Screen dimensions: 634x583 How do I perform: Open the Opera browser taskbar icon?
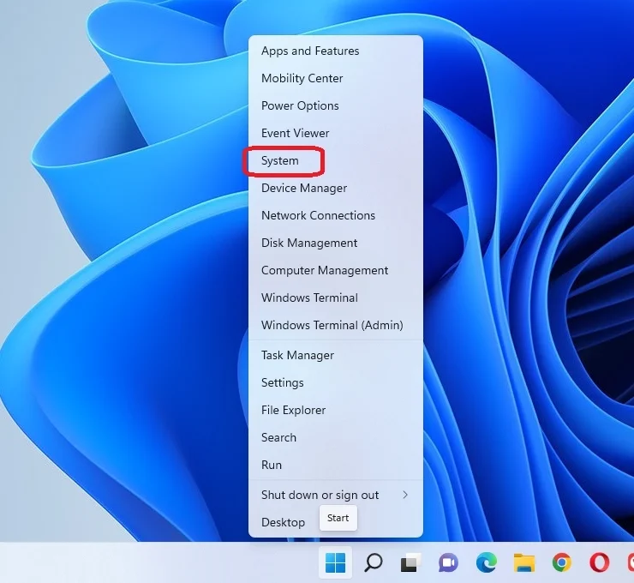(599, 562)
